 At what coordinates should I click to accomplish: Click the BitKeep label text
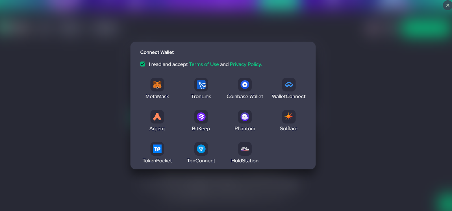tap(201, 129)
